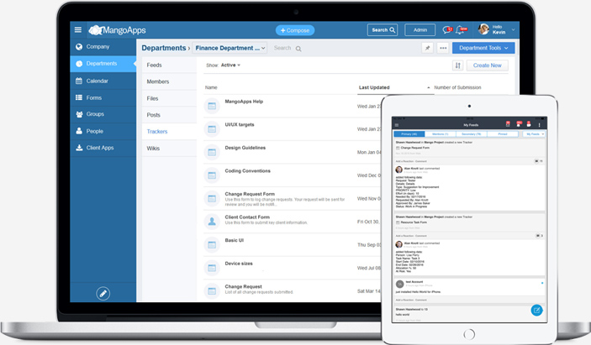Open the Feeds tab
This screenshot has width=591, height=345.
point(169,65)
